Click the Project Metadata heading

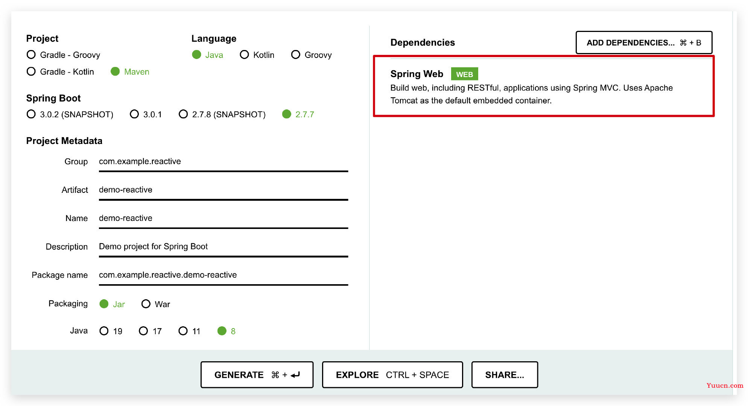(x=64, y=141)
